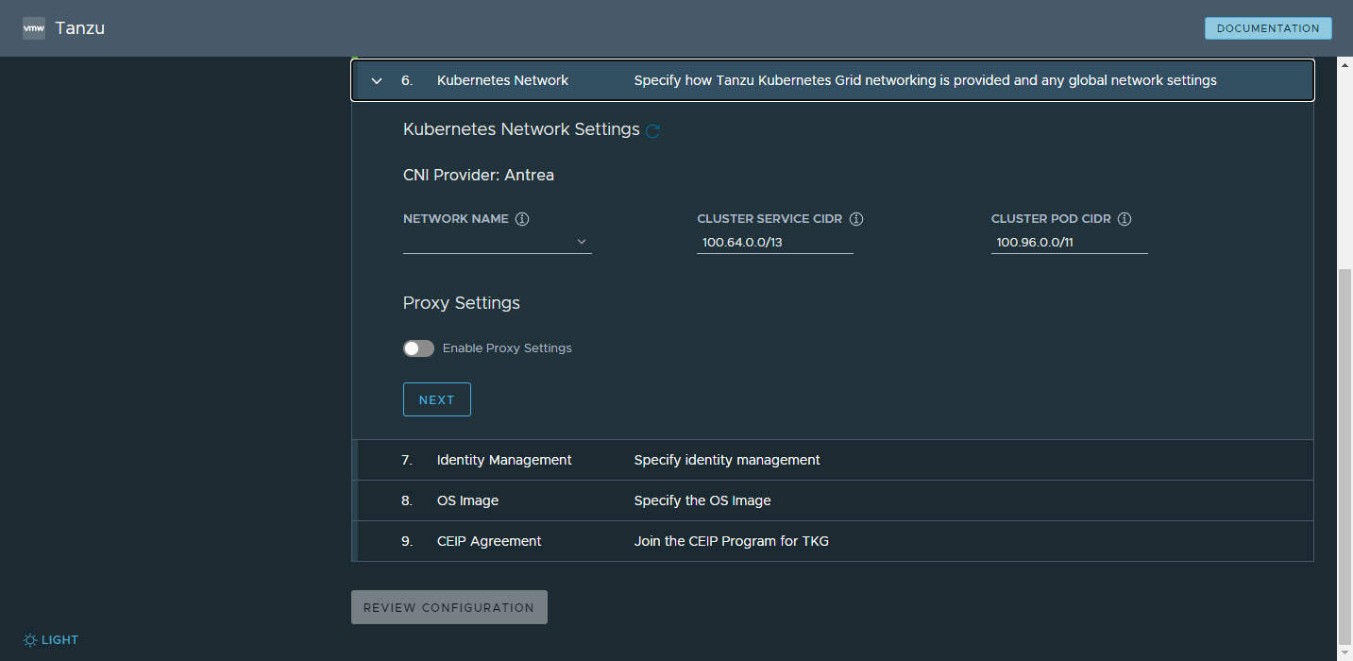Edit the Cluster Pod CIDR field
This screenshot has width=1353, height=661.
pyautogui.click(x=1070, y=243)
